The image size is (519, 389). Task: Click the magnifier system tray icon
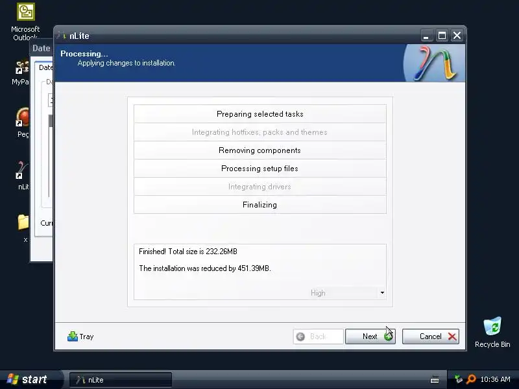tap(471, 379)
